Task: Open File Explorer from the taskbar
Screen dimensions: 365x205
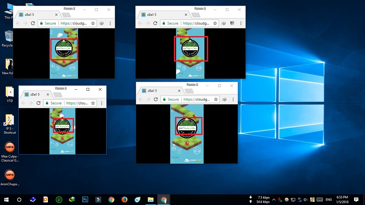Action: 150,200
